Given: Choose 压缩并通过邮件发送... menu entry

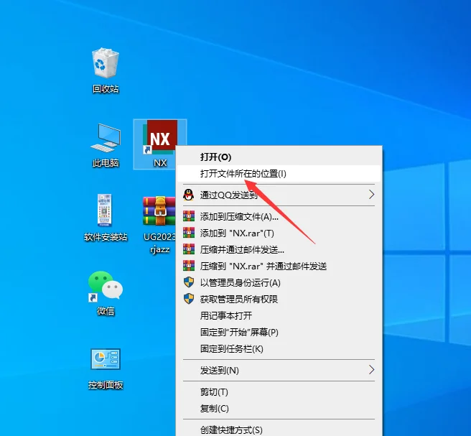Looking at the screenshot, I should (x=279, y=250).
